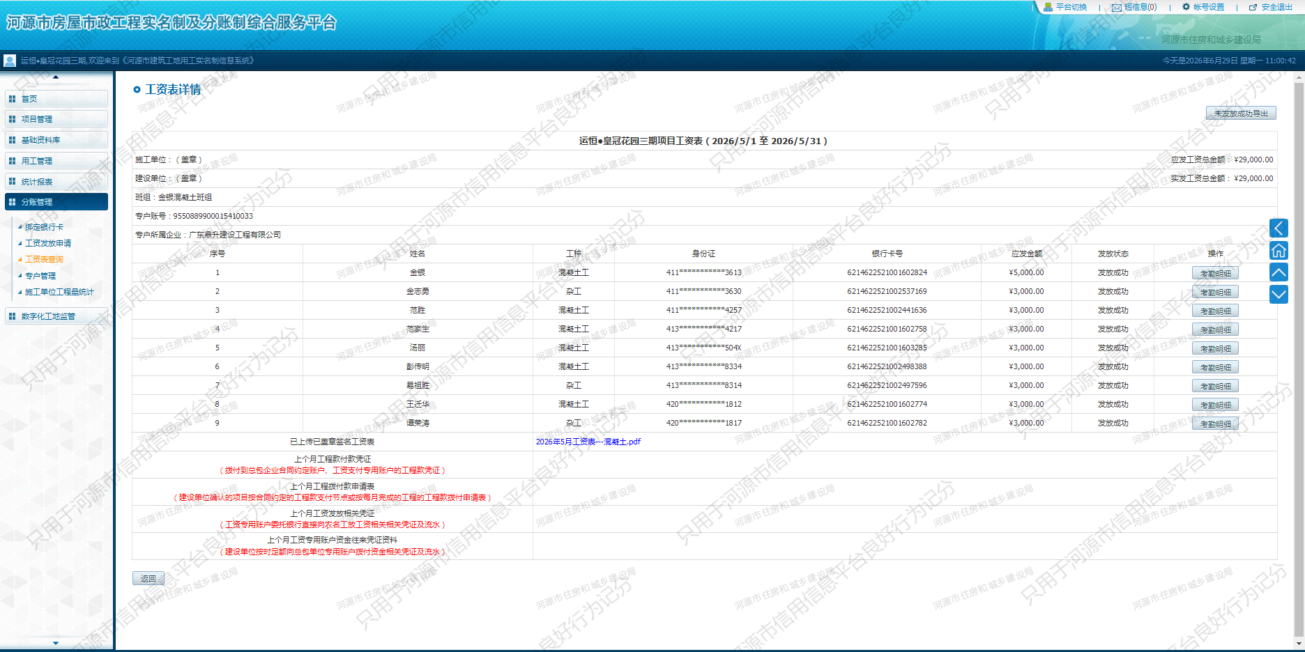Click the 应发工资总金额 ¥29,000.00 text
This screenshot has height=652, width=1305.
tap(1222, 160)
